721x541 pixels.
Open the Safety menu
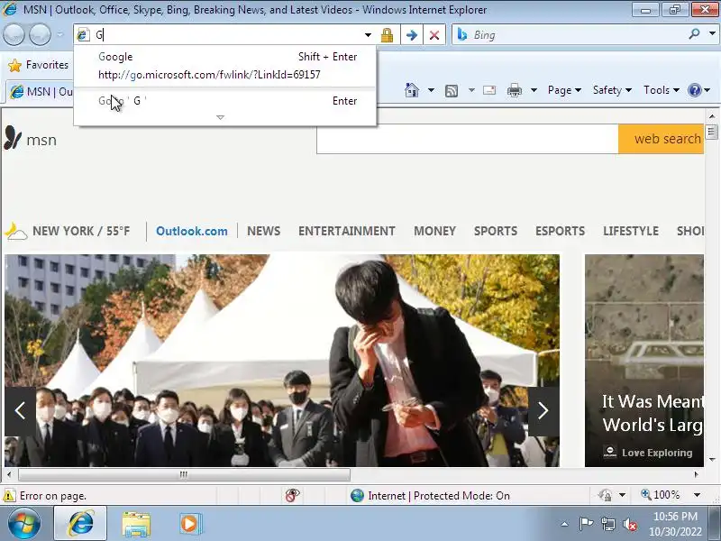(612, 90)
